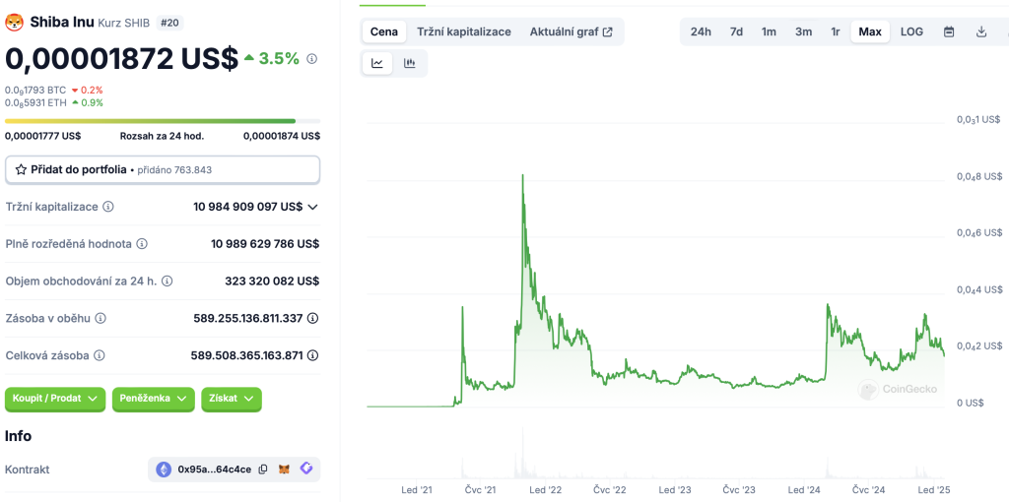Toggle LOG scale on chart
The width and height of the screenshot is (1009, 502).
click(911, 31)
